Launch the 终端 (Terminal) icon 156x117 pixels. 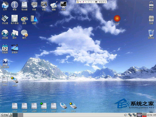point(63,5)
